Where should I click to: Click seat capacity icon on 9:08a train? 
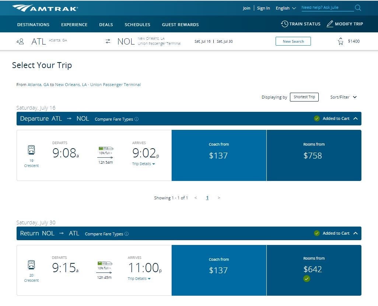106,149
